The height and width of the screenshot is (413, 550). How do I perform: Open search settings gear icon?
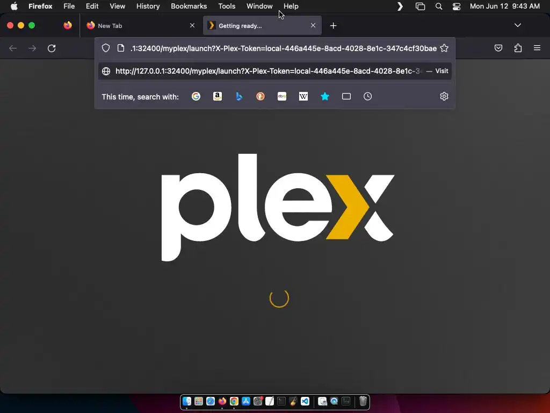[444, 96]
